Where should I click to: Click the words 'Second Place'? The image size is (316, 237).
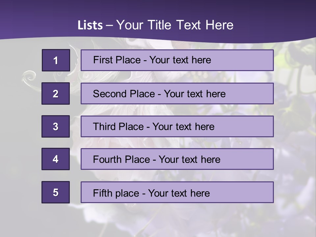coord(124,94)
